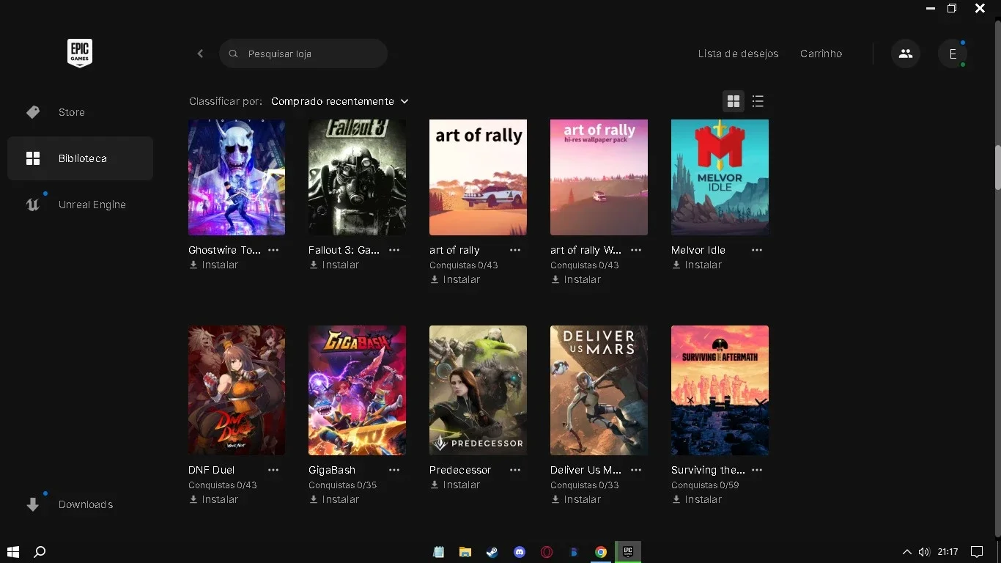The height and width of the screenshot is (563, 1001).
Task: Open options menu for art of rally W...
Action: tap(636, 250)
